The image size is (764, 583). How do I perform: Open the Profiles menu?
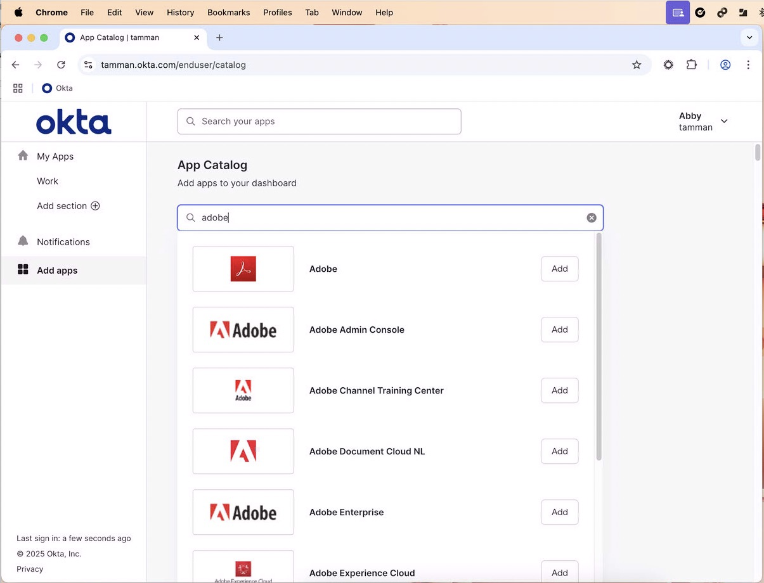tap(278, 12)
